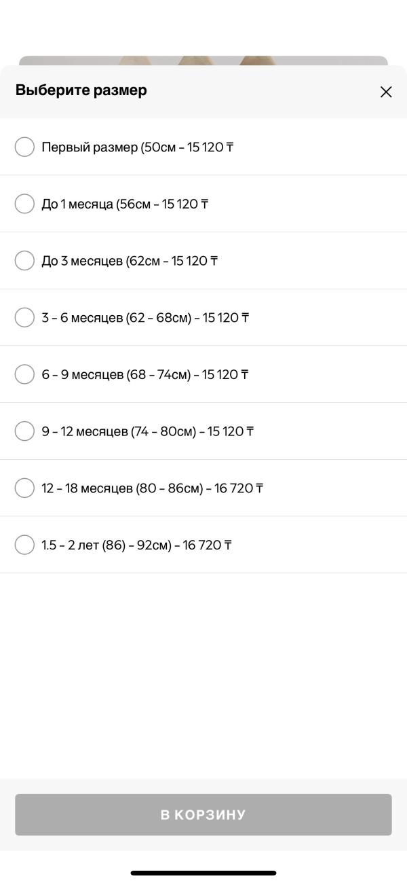
Task: Tap the 9 – 12 месяцев (74 – 80см) label
Action: point(148,431)
